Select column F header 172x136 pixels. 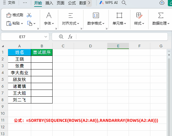pos(139,46)
